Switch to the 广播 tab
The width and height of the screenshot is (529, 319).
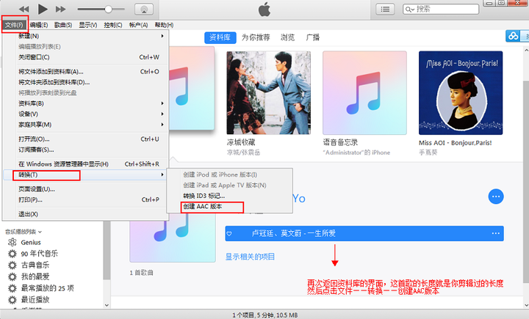click(313, 37)
